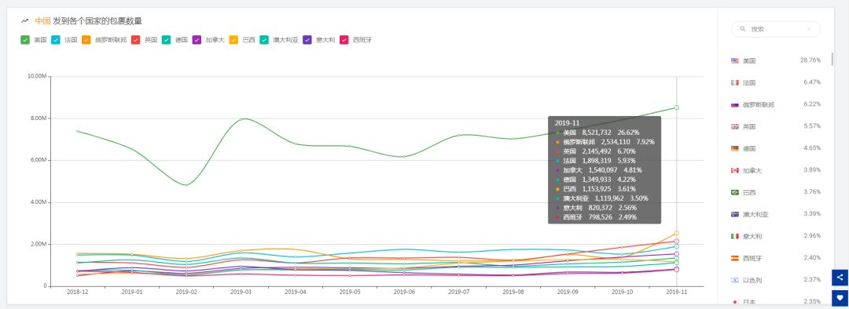Image resolution: width=849 pixels, height=309 pixels.
Task: Click the 2019-11 data point on 美国 line
Action: pyautogui.click(x=676, y=107)
